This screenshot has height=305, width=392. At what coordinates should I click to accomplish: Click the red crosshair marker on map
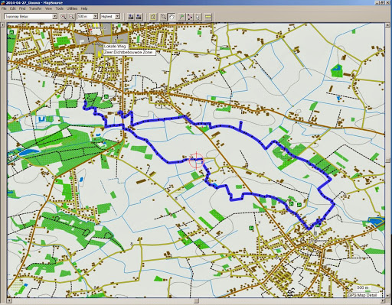pos(196,161)
